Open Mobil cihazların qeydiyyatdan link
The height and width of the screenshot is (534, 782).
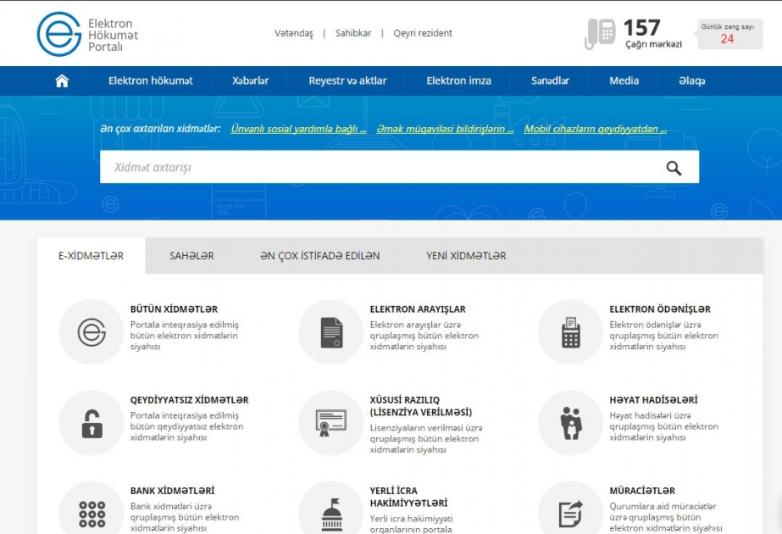tap(595, 129)
